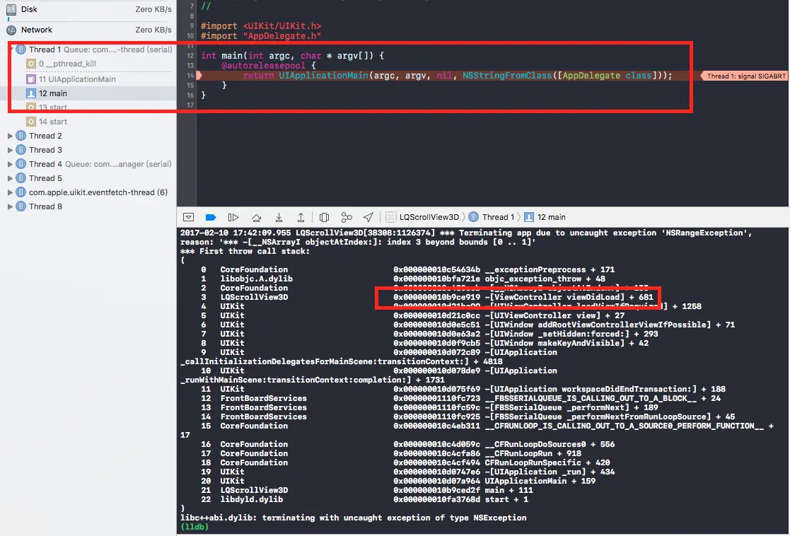
Task: Select the Thread 3 row
Action: pyautogui.click(x=88, y=150)
